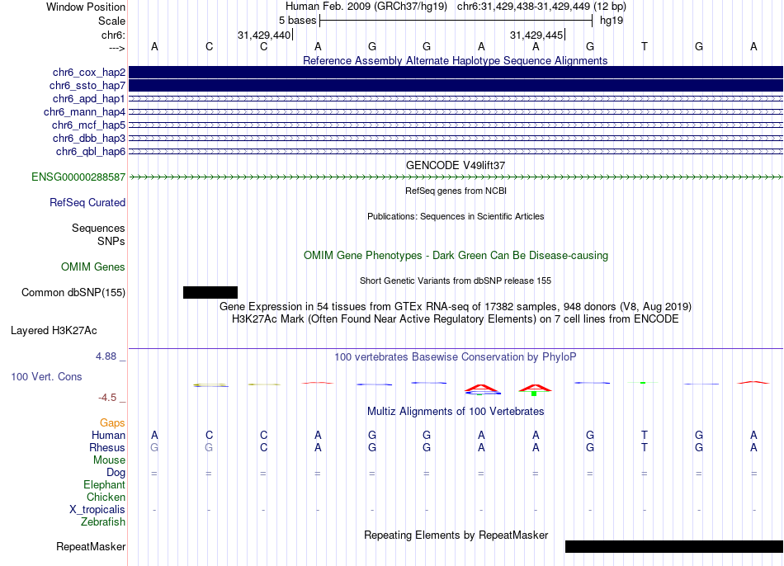Screen dimensions: 784x566
Task: Click the SNPs track label
Action: (x=111, y=241)
